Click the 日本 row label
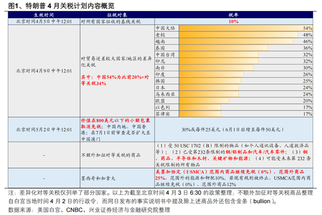322x215 pixels. [x=160, y=88]
